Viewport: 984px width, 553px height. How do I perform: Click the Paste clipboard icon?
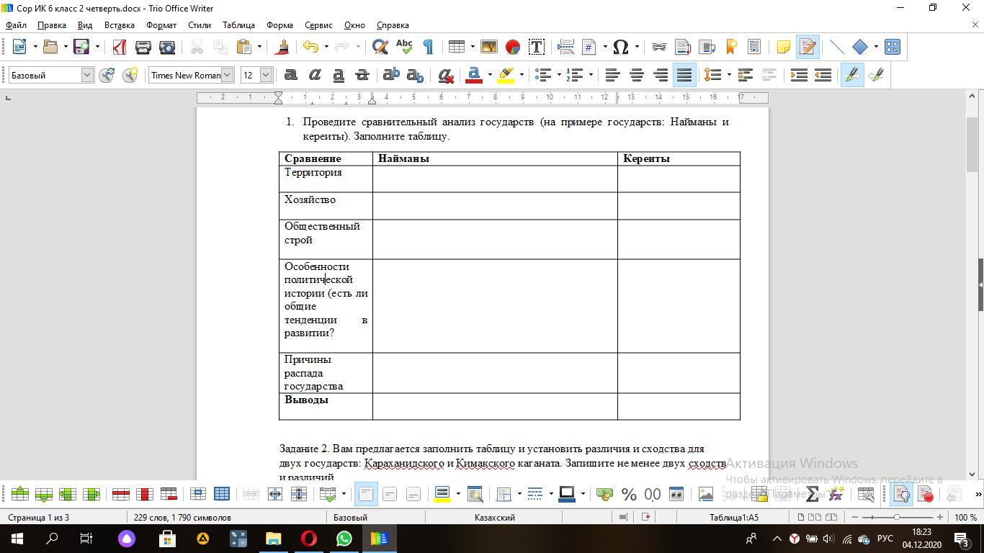pyautogui.click(x=244, y=47)
